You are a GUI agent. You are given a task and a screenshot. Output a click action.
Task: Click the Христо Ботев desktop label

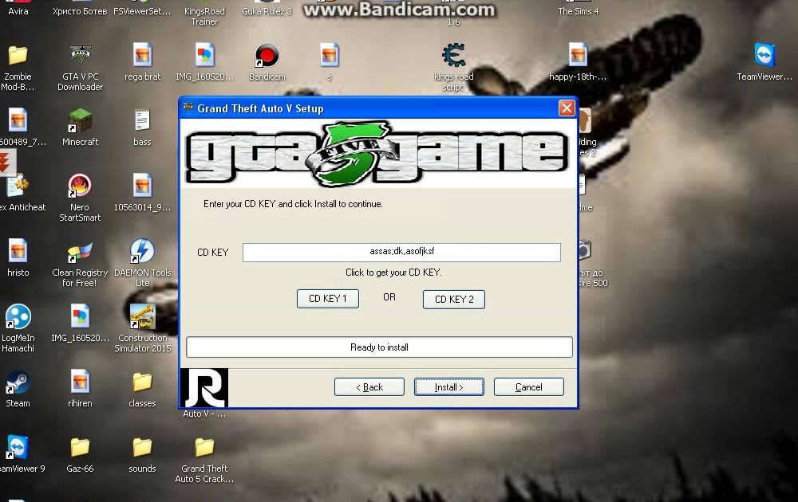pyautogui.click(x=80, y=10)
